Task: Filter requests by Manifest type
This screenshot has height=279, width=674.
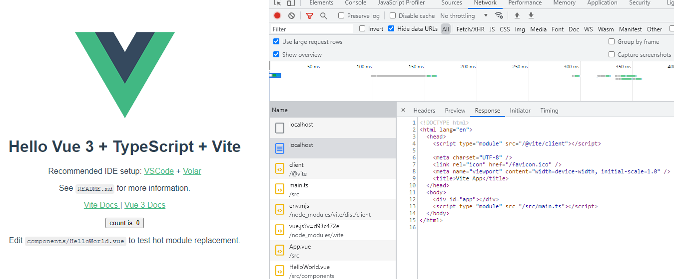Action: tap(631, 29)
